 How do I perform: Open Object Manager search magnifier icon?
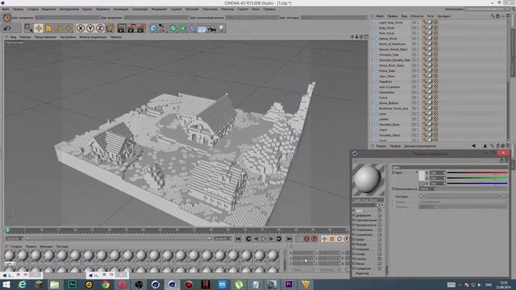pos(493,16)
